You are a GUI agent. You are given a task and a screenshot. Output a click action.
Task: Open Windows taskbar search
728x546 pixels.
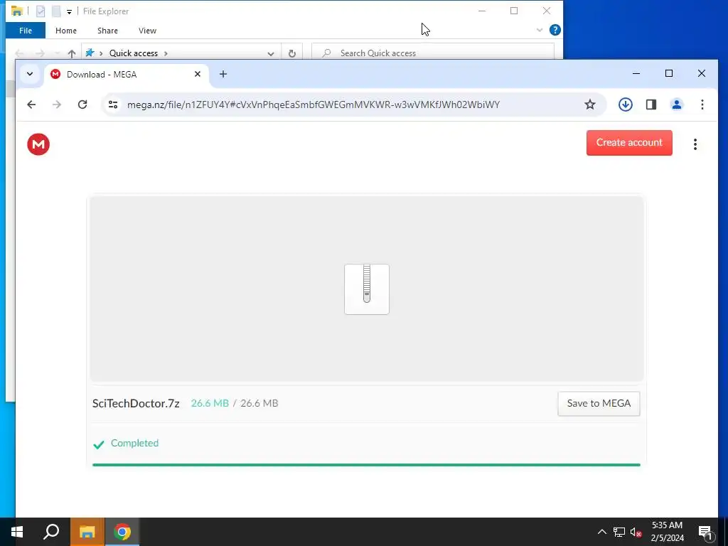[x=51, y=532]
